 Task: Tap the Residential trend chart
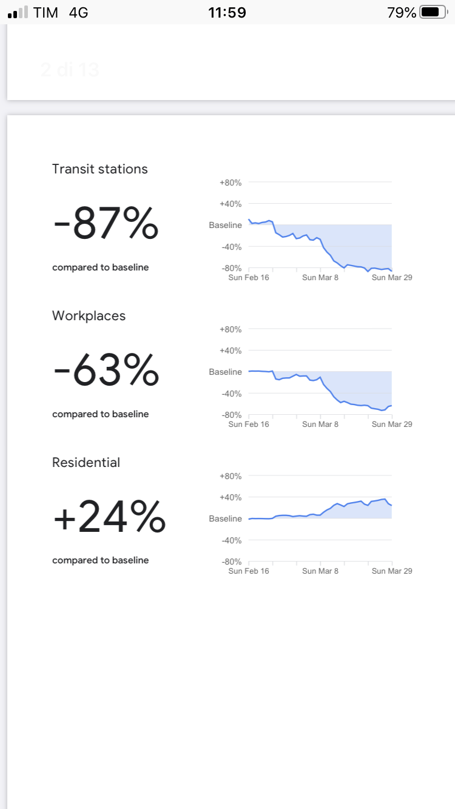(320, 519)
